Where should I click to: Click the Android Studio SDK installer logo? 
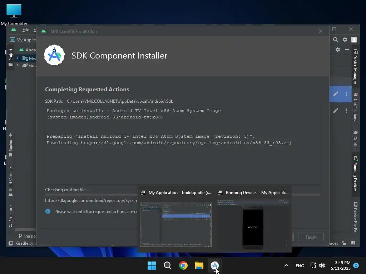(x=54, y=55)
